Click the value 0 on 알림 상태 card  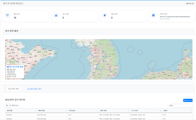112,18
